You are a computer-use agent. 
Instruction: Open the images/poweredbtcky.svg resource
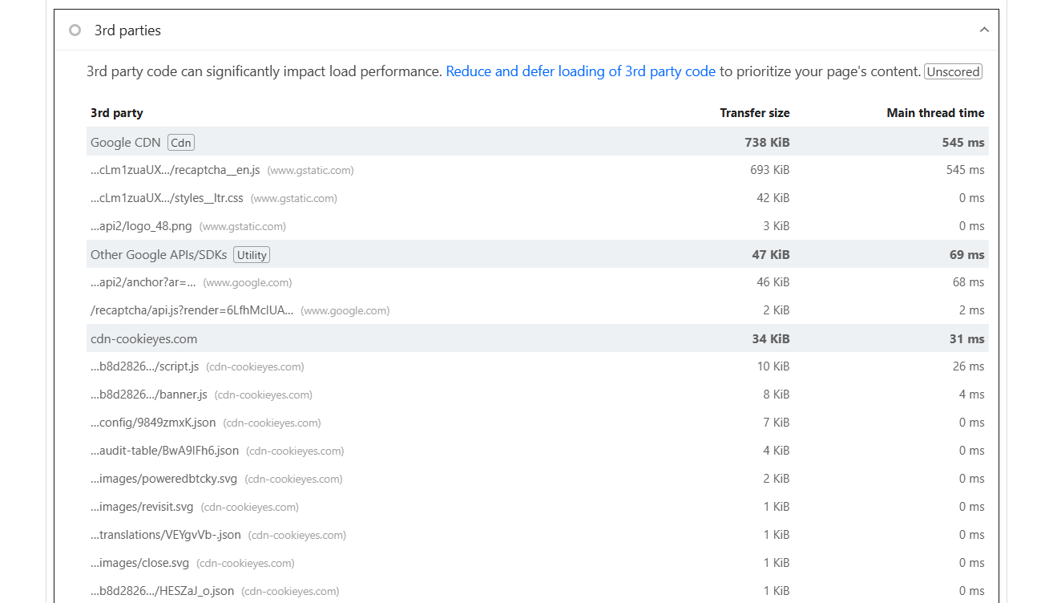coord(163,479)
